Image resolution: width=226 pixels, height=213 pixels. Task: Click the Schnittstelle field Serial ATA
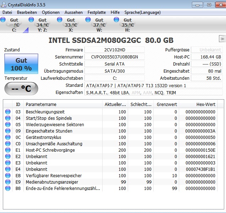click(115, 64)
